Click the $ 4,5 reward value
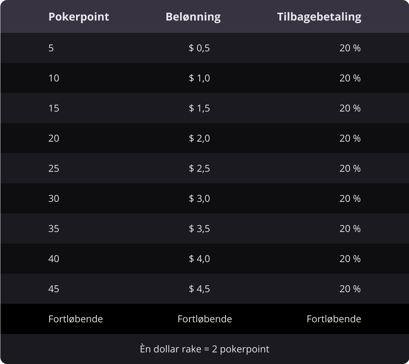The height and width of the screenshot is (364, 409). coord(199,289)
